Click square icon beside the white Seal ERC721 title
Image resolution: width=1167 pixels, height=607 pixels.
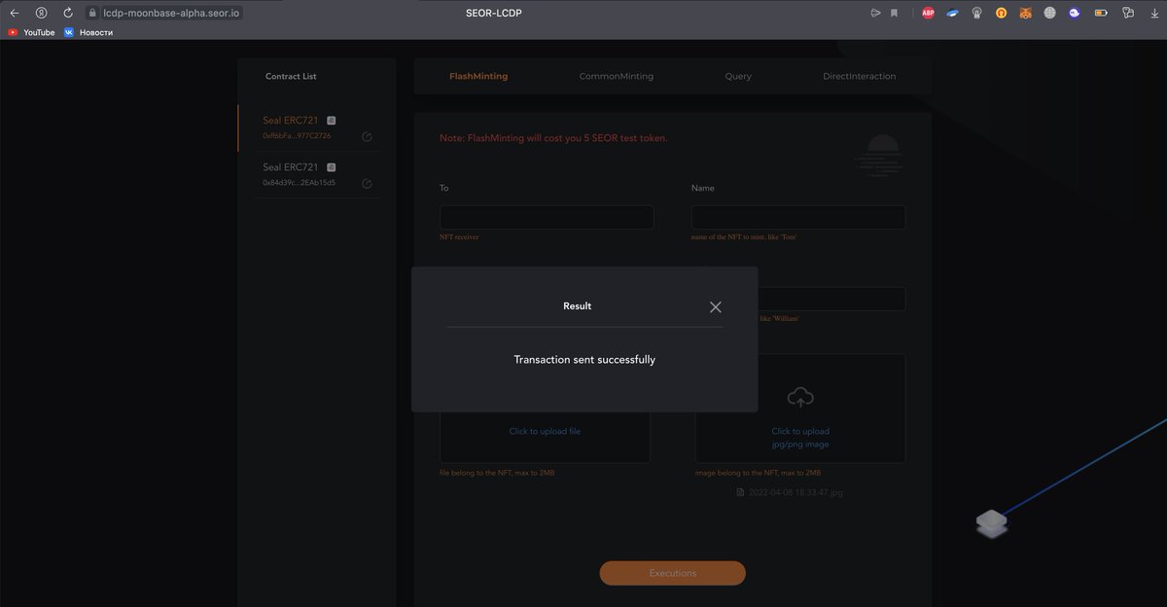[332, 167]
